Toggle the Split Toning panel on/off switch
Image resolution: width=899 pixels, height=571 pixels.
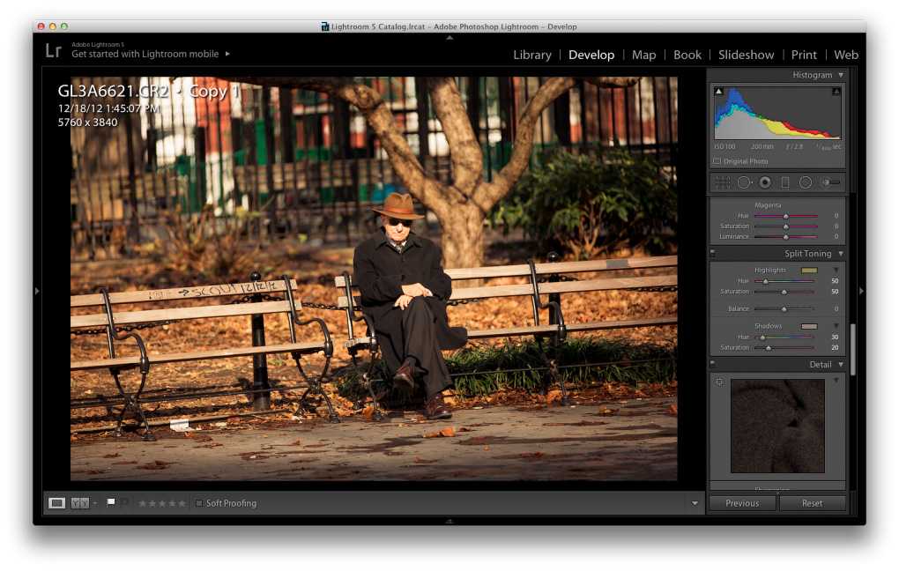pyautogui.click(x=713, y=254)
